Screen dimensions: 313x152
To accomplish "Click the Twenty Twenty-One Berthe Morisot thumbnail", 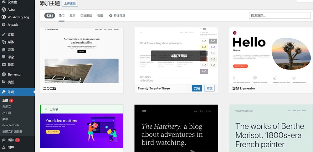I will 271,128.
